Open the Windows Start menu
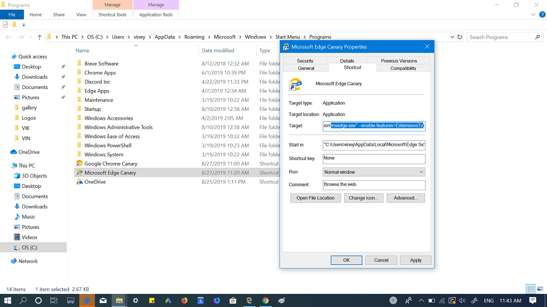547x307 pixels. (x=7, y=300)
